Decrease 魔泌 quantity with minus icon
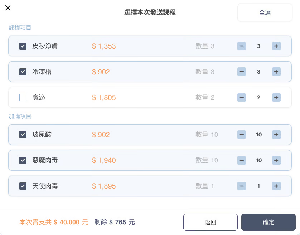 pos(242,97)
